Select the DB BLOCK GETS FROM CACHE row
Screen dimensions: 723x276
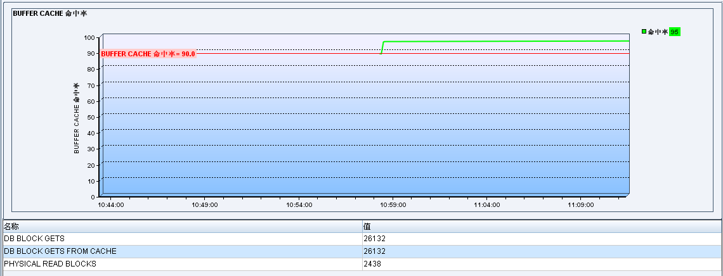click(x=60, y=251)
